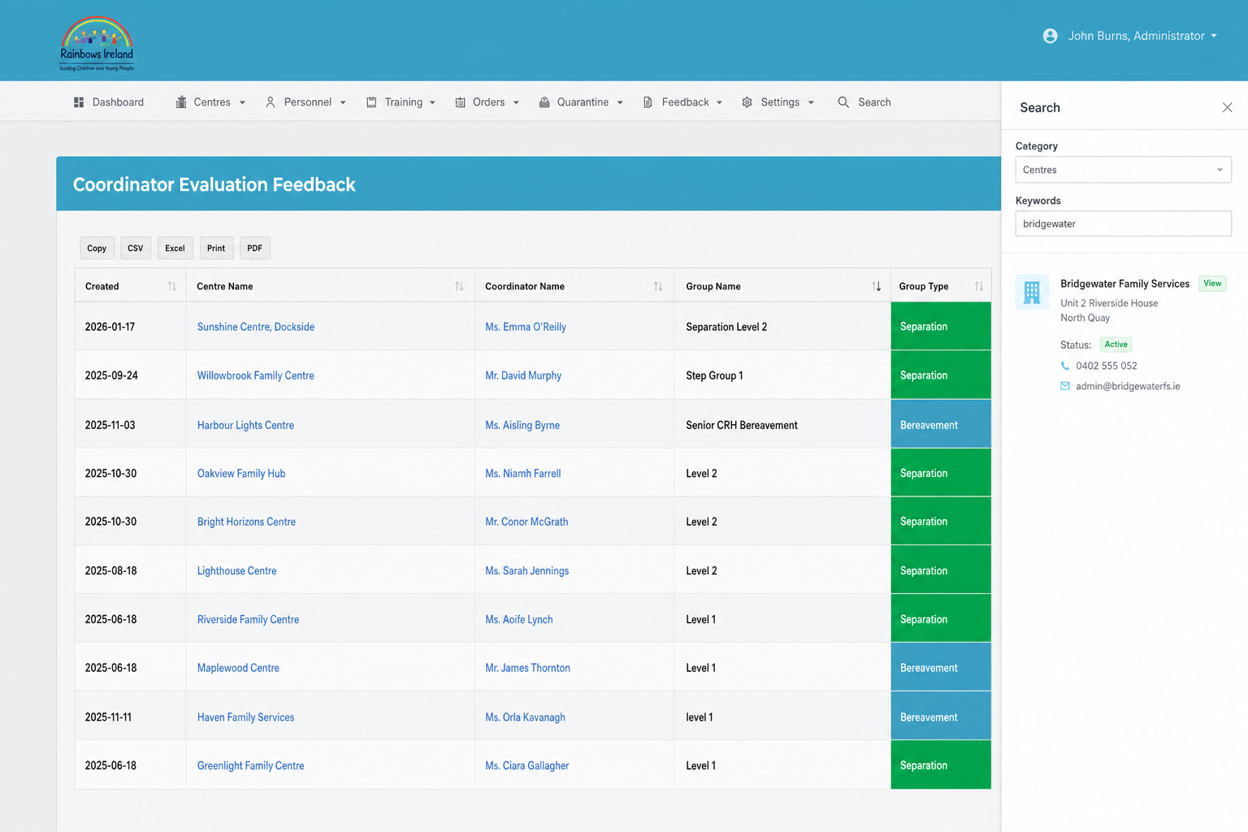Click the admin@bridgewaterfs.ie email text
Screen dimensions: 1248x832
tap(1128, 386)
